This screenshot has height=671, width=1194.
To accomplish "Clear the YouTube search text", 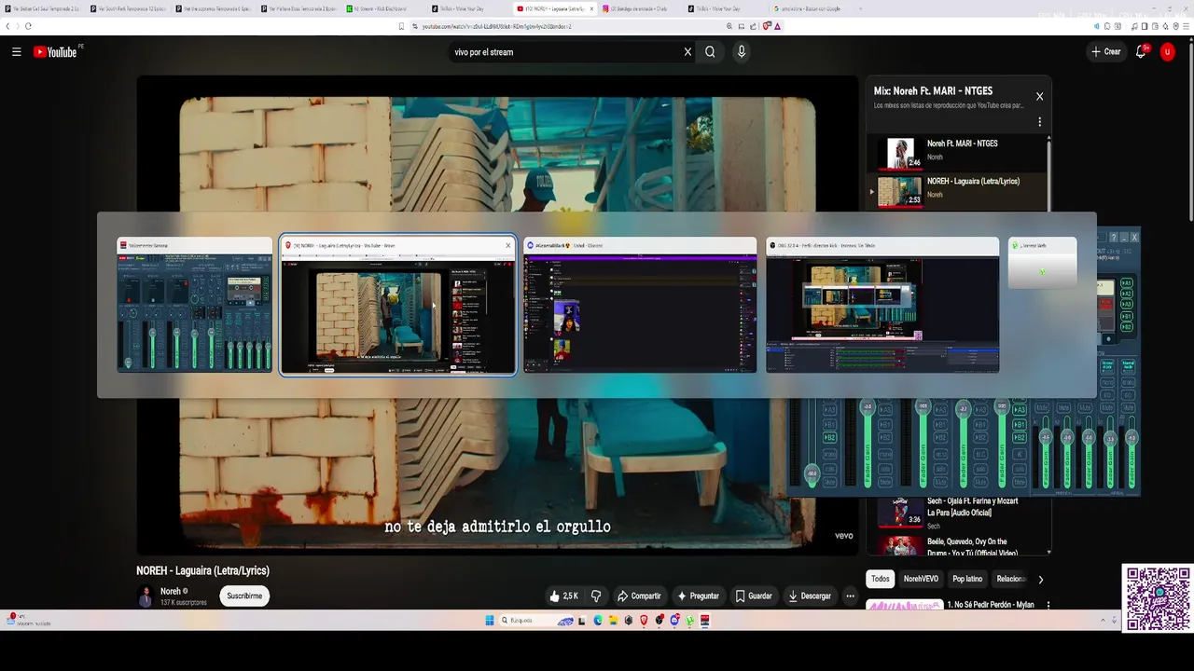I will coord(687,52).
